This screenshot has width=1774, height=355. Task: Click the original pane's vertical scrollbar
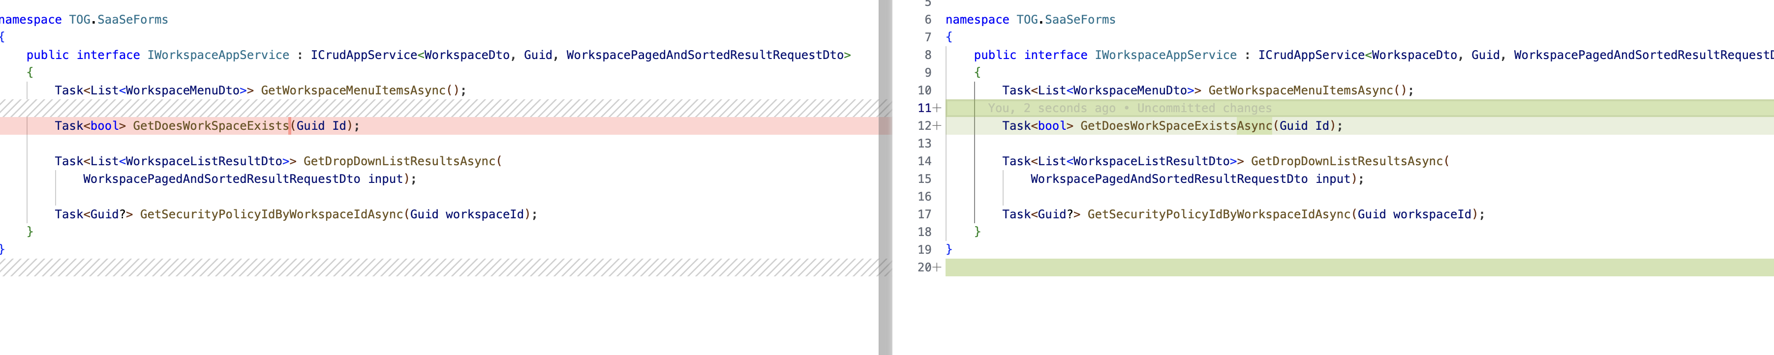click(x=885, y=177)
